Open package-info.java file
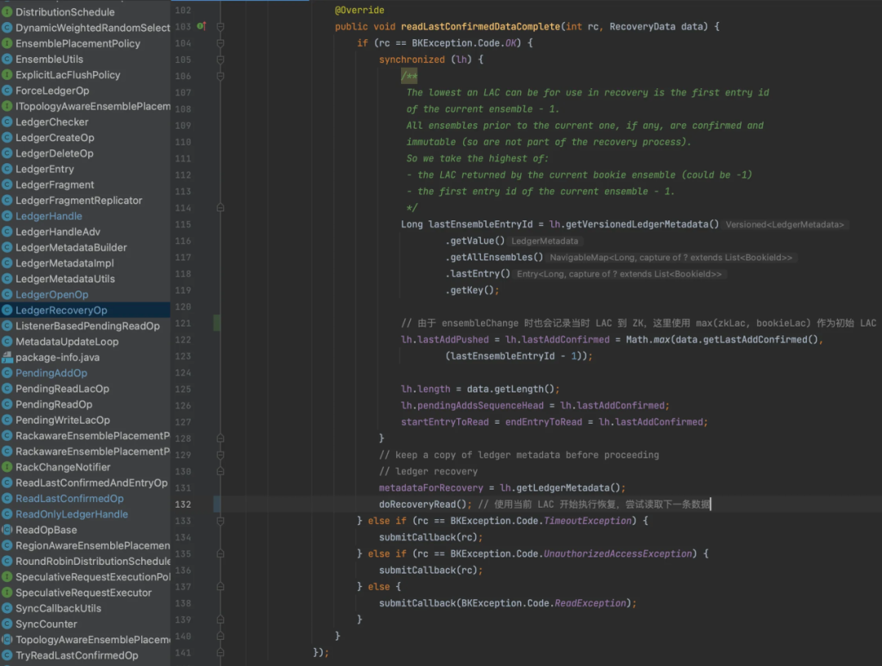Image resolution: width=882 pixels, height=666 pixels. point(57,357)
